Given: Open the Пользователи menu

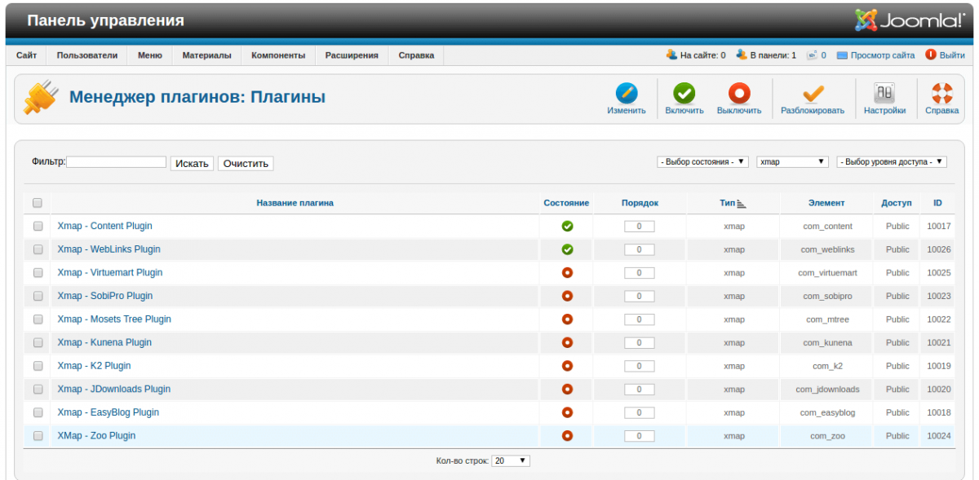Looking at the screenshot, I should tap(87, 55).
